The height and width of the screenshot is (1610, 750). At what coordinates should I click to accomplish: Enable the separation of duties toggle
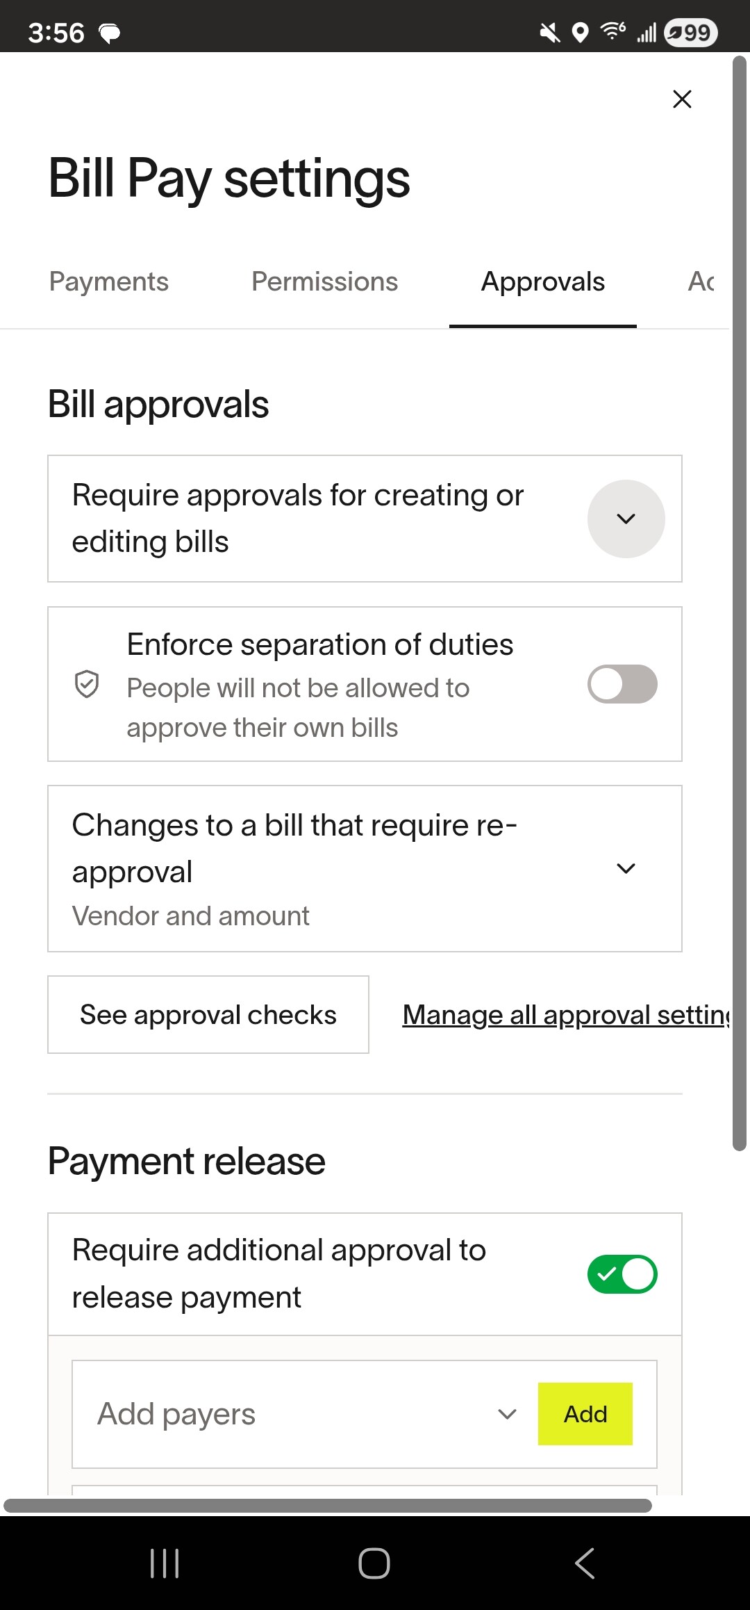coord(622,684)
